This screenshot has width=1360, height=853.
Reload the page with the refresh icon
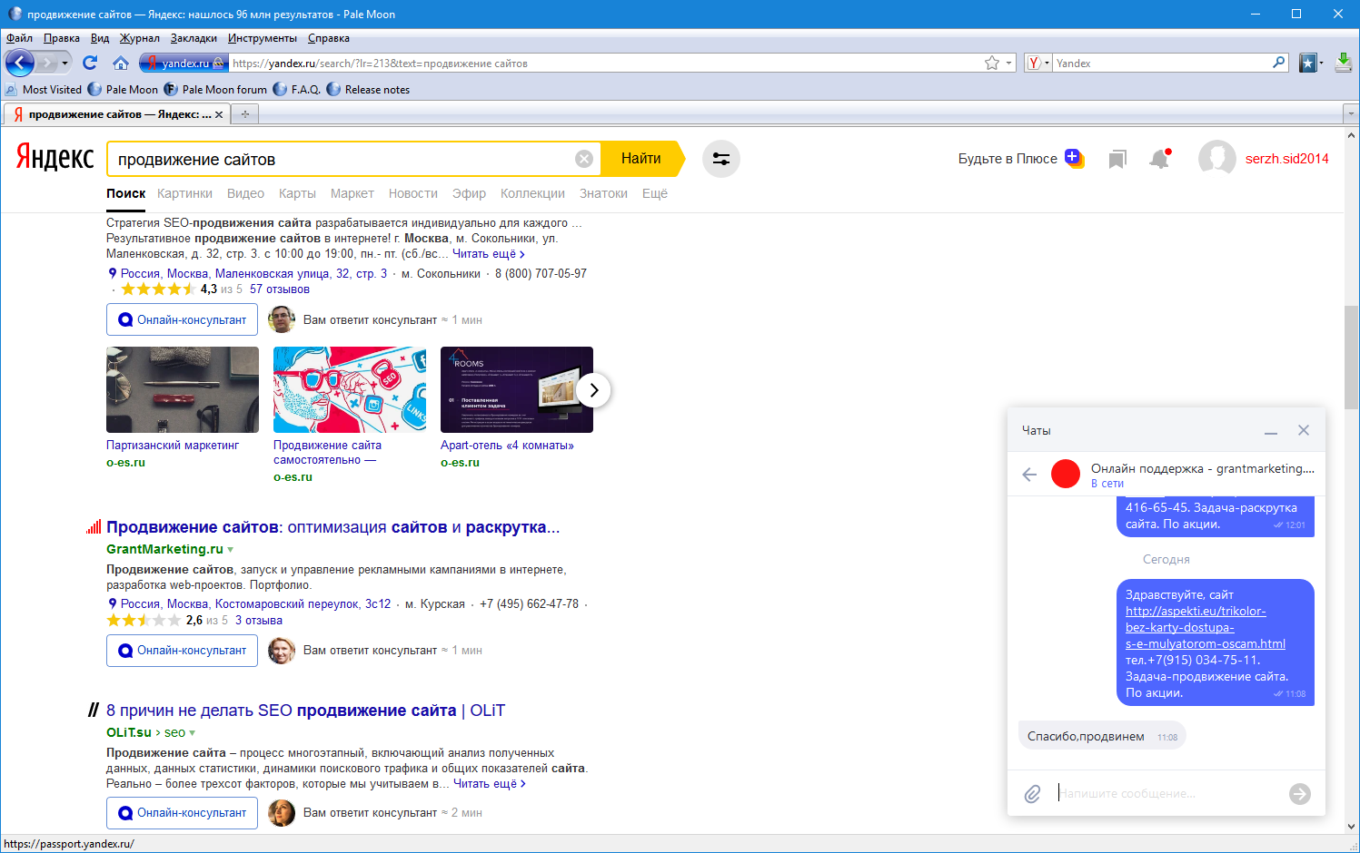pos(89,63)
